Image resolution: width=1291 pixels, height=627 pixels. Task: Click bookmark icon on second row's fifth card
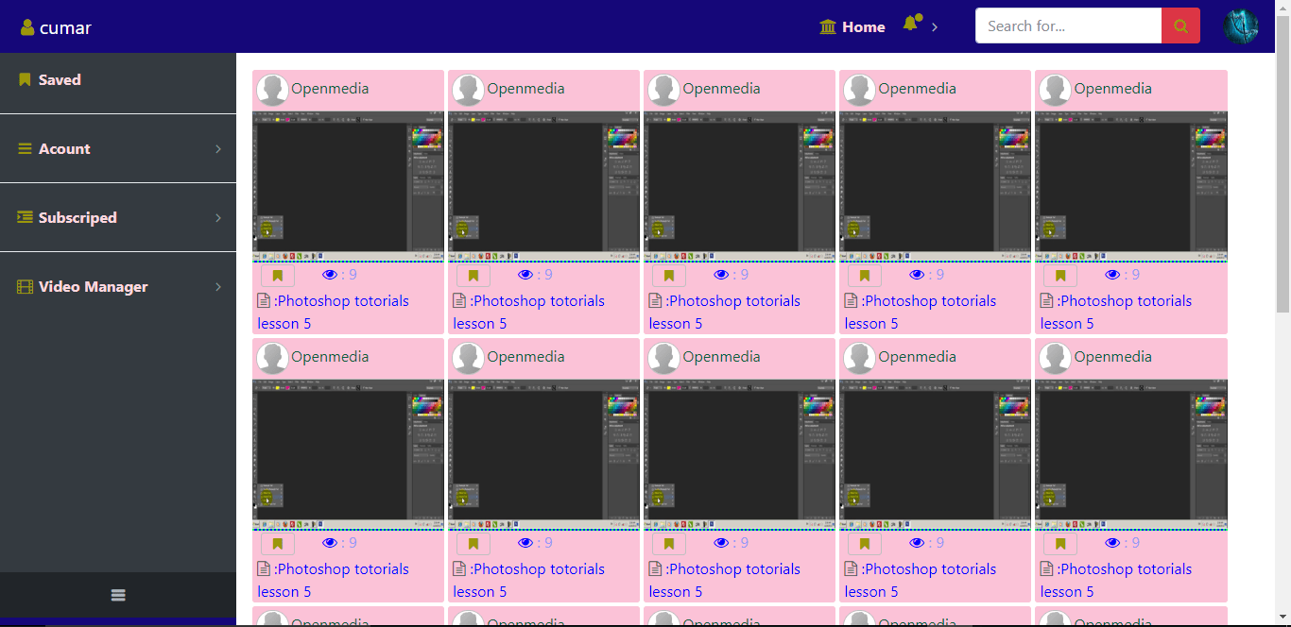1060,544
